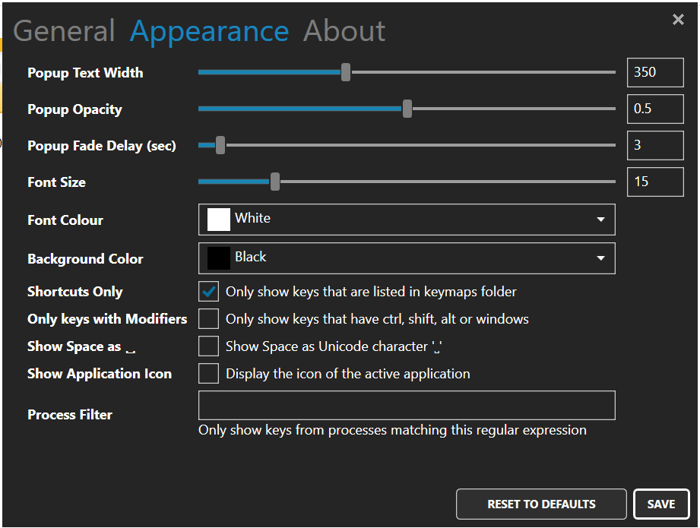This screenshot has width=700, height=528.
Task: Click the Process Filter text field
Action: [407, 406]
